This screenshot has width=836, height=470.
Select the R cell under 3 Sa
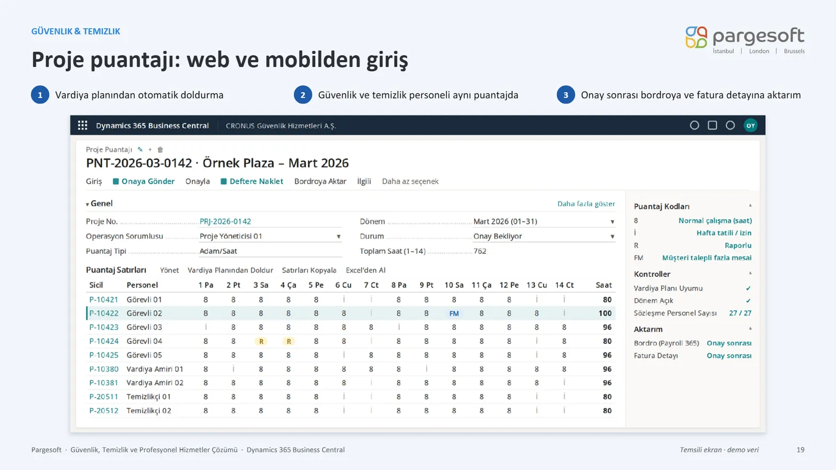(261, 341)
